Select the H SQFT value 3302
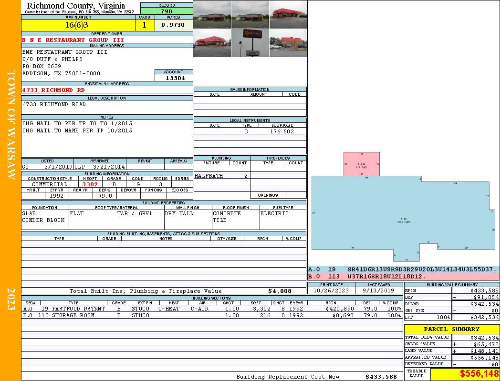 pyautogui.click(x=90, y=184)
